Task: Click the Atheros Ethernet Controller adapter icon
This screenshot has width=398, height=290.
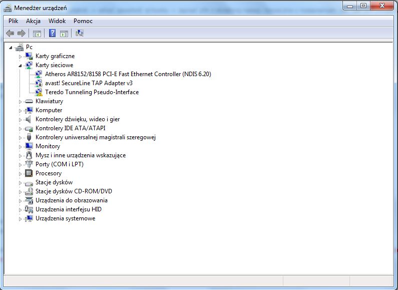Action: pos(39,74)
